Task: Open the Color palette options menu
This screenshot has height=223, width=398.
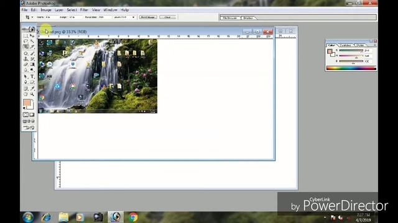Action: pyautogui.click(x=374, y=45)
